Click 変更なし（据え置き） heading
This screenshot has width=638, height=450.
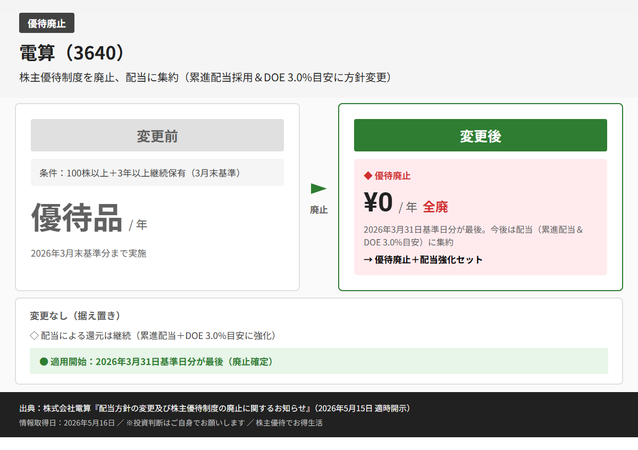coord(75,316)
